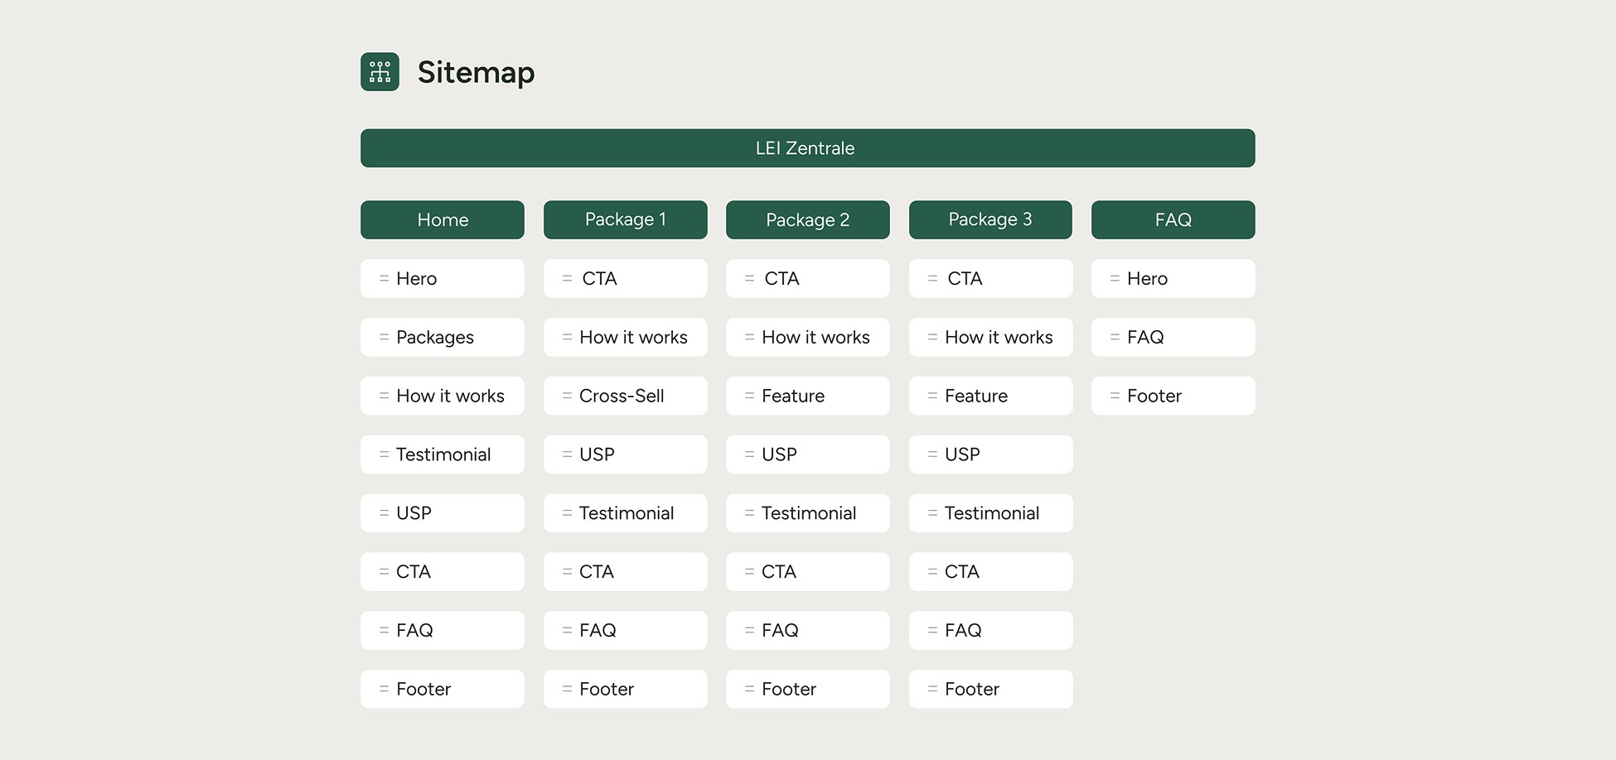Select Testimonial block in Package 1

626,513
